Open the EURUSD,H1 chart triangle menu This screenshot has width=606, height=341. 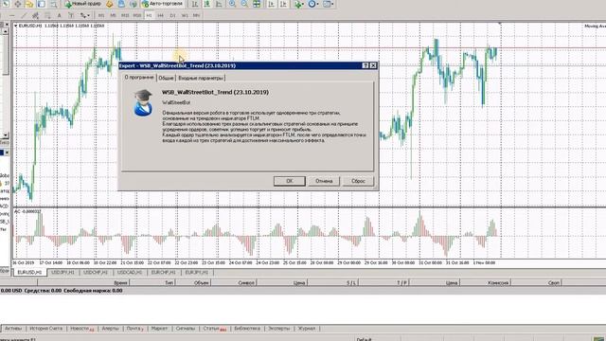pyautogui.click(x=15, y=26)
